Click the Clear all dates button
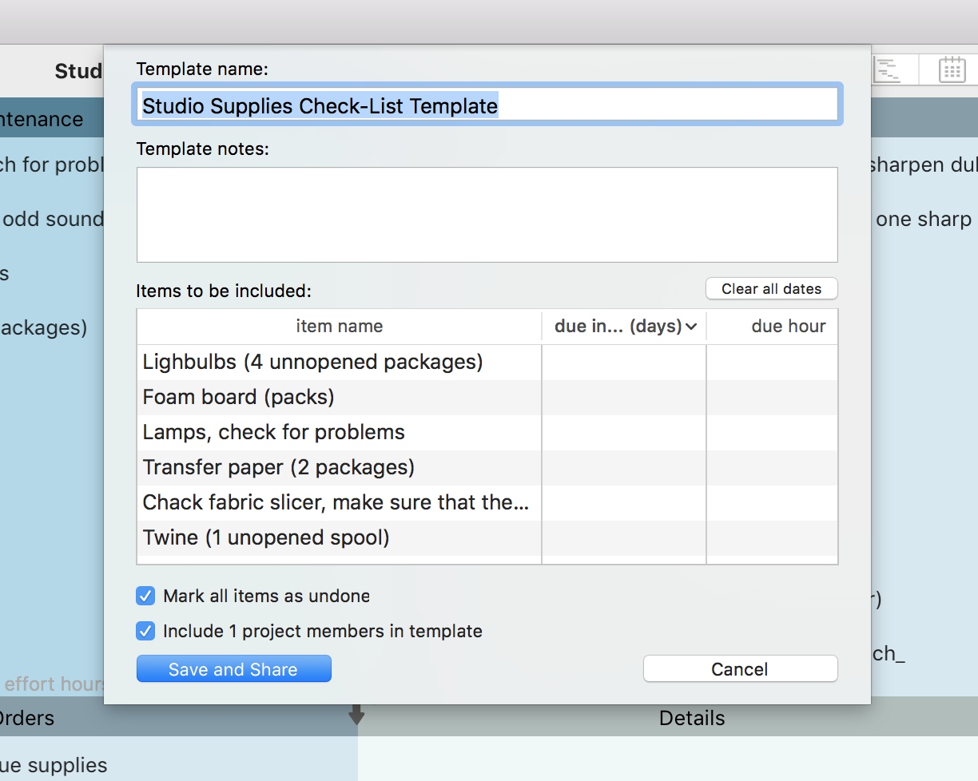 click(x=771, y=289)
